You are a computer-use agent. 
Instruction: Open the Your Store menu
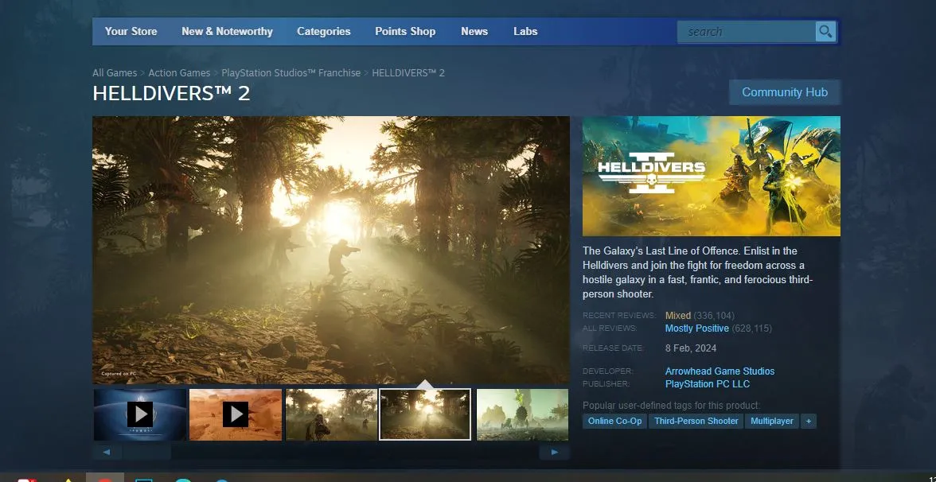point(131,32)
